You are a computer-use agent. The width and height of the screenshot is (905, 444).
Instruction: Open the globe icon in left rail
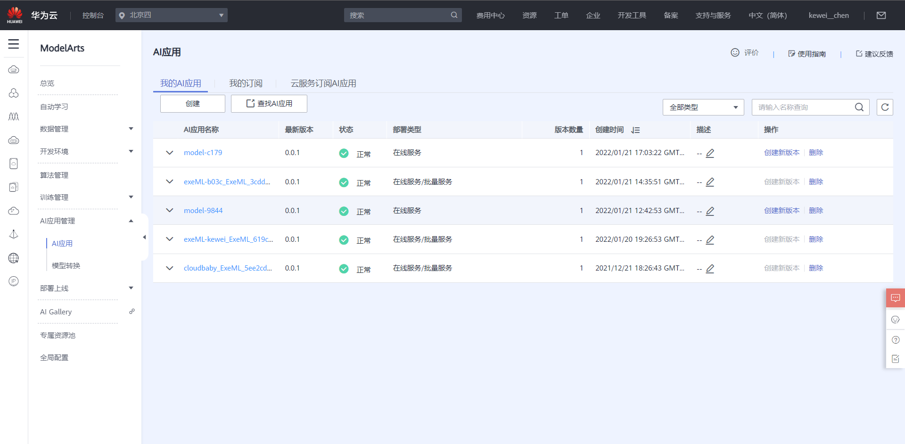point(14,258)
